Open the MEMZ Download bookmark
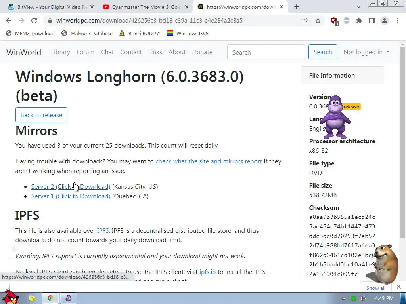The height and width of the screenshot is (304, 406). coord(30,33)
